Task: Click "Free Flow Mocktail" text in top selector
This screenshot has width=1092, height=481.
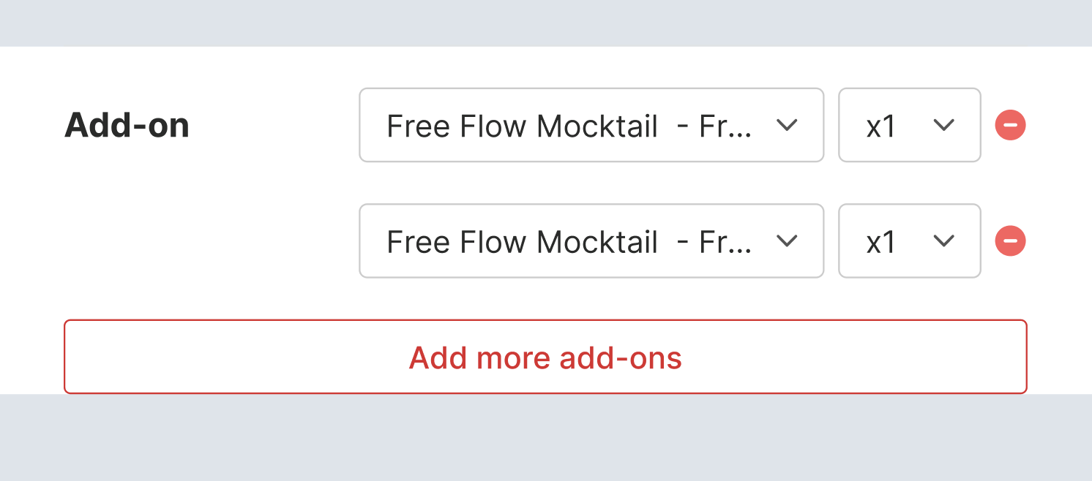Action: tap(522, 126)
